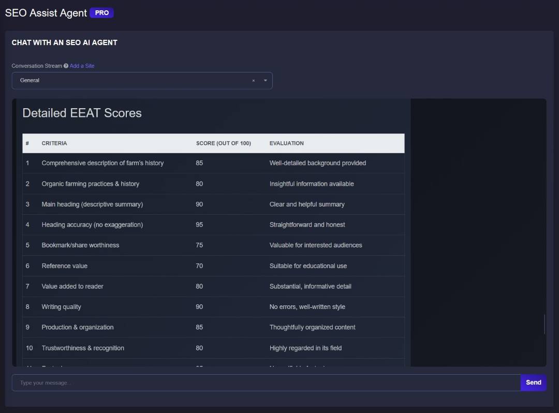Click the SEO Assist Agent title

point(46,13)
